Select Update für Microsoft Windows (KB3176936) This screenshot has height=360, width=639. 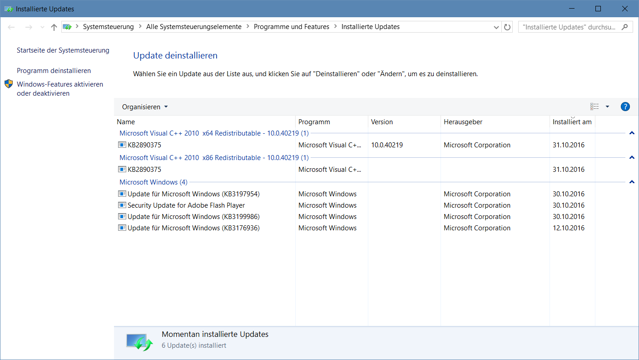193,228
